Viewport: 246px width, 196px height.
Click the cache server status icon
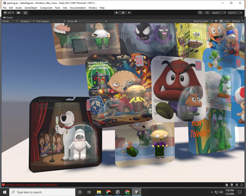232,185
